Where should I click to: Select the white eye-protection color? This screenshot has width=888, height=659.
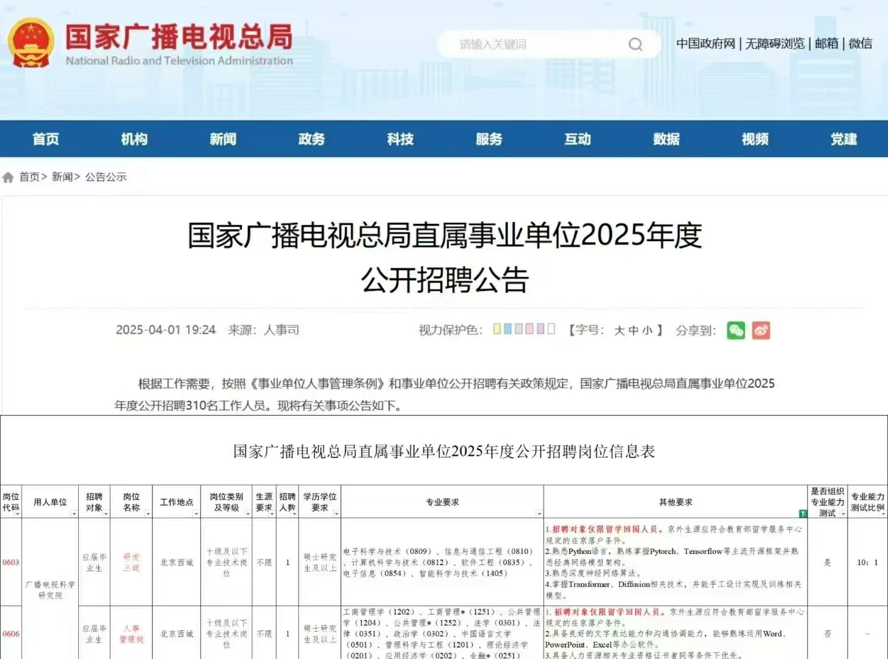pyautogui.click(x=551, y=329)
